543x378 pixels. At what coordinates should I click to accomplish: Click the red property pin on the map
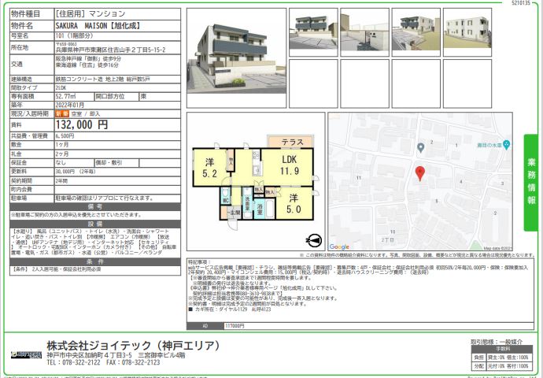pyautogui.click(x=419, y=173)
